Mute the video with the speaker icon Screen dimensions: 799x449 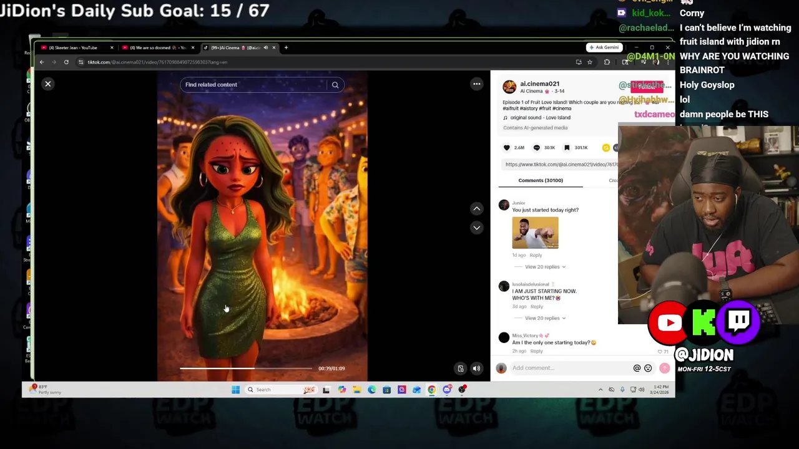pos(476,369)
